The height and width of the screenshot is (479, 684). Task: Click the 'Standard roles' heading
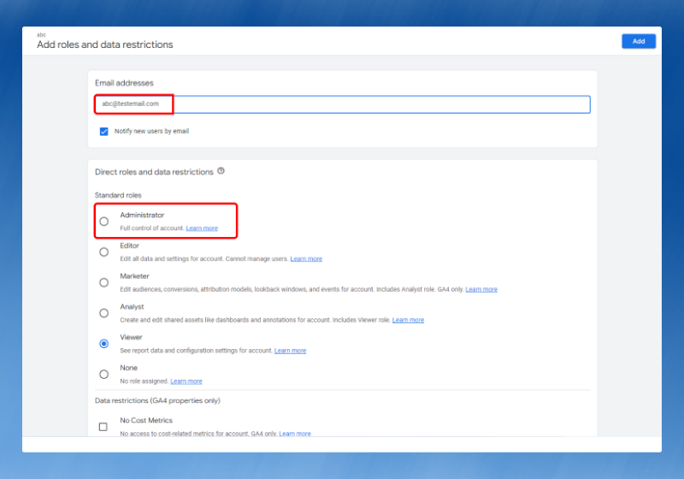point(118,195)
